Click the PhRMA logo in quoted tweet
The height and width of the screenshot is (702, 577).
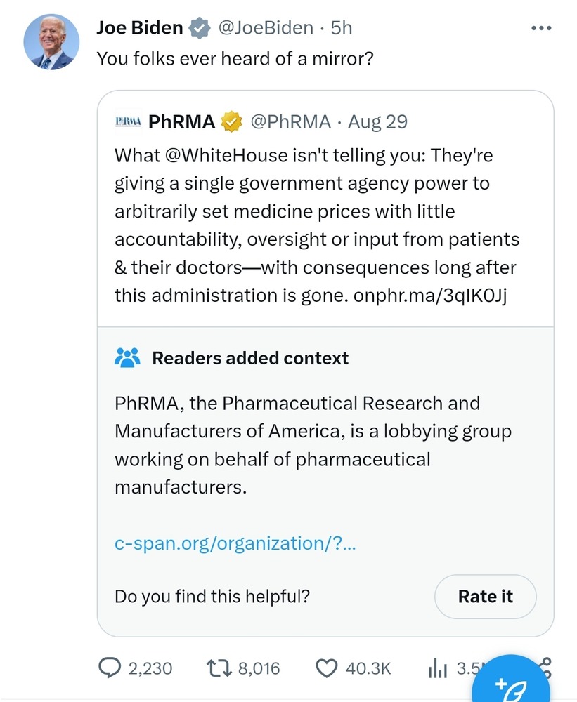pos(128,121)
